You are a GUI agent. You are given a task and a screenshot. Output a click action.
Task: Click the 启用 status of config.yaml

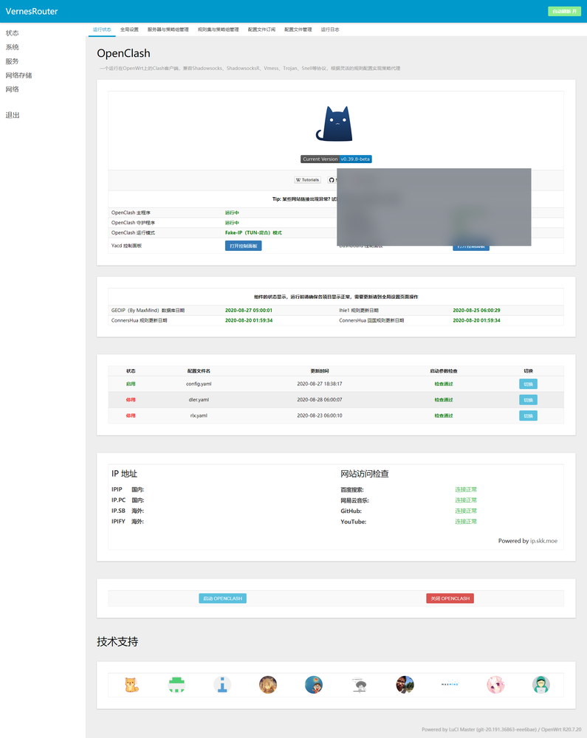click(131, 384)
